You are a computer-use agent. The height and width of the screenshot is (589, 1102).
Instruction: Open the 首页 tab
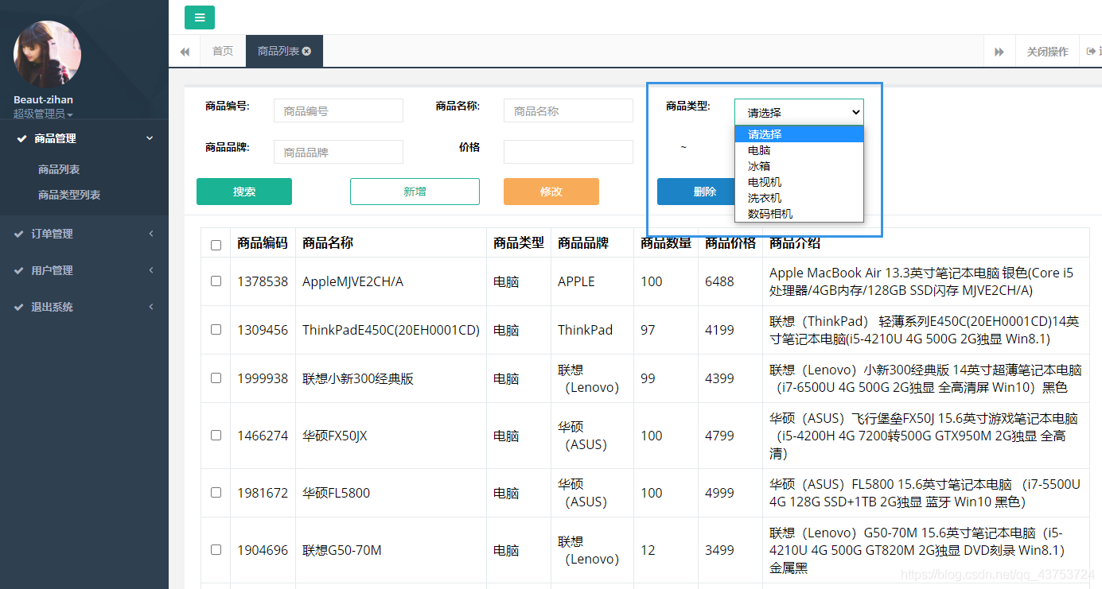[x=223, y=51]
